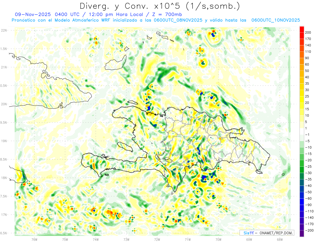
Task: Click the positive 140 legend value
Action: [308, 45]
